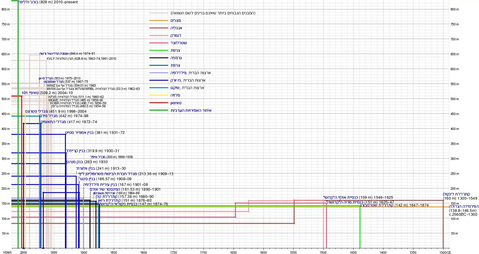Open the בניין קרייזלר (319.9 m) link
This screenshot has width=479, height=254.
(x=75, y=151)
